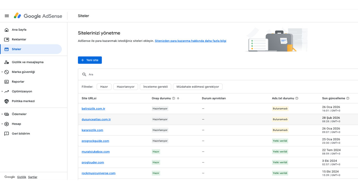Select the Ana Sayfa home icon
The image size is (358, 189).
click(6, 29)
